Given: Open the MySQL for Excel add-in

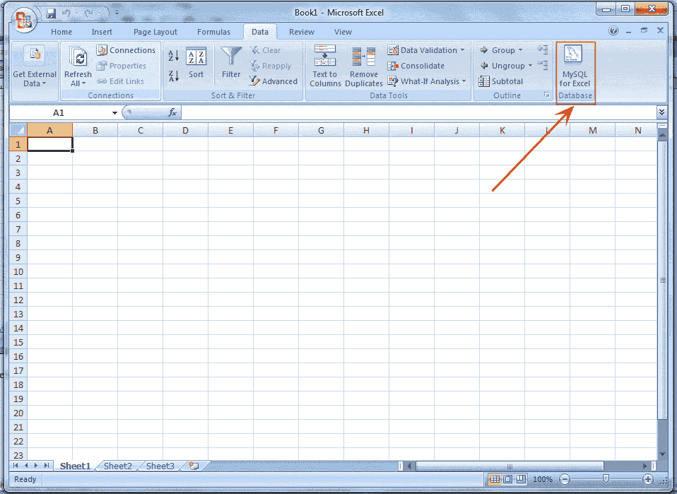Looking at the screenshot, I should point(575,65).
